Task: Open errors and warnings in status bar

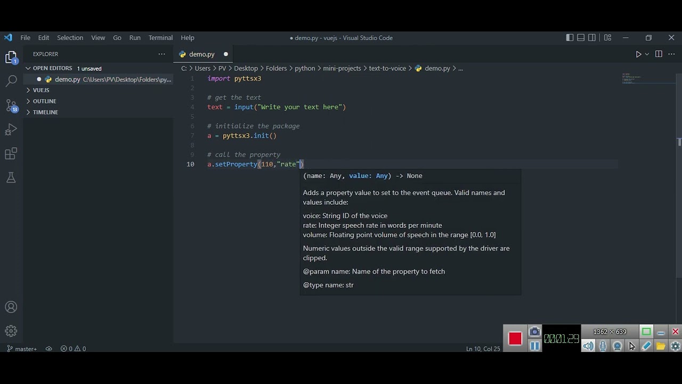Action: (x=73, y=349)
